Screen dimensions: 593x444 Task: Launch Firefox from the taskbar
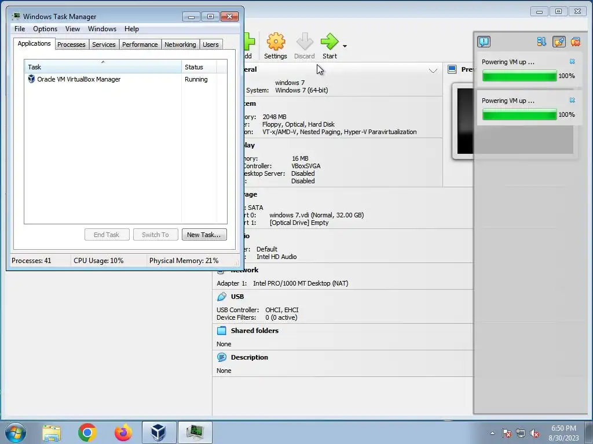coord(123,432)
